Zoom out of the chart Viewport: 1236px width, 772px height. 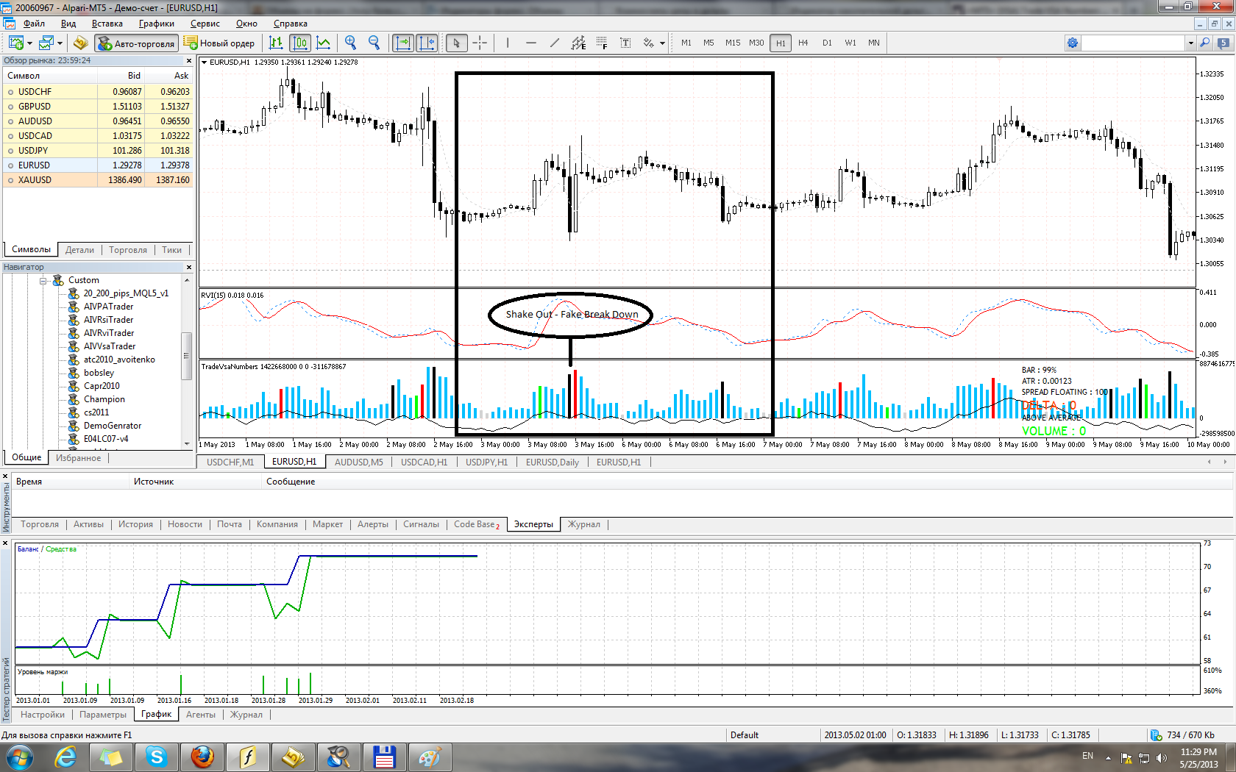coord(374,43)
